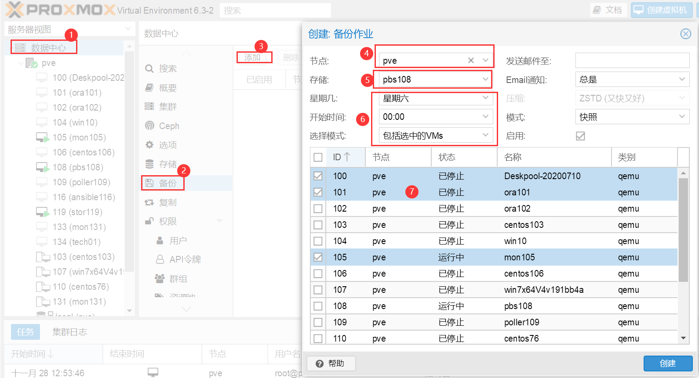
Task: Open the 开始时间 00:00 dropdown
Action: click(x=485, y=117)
